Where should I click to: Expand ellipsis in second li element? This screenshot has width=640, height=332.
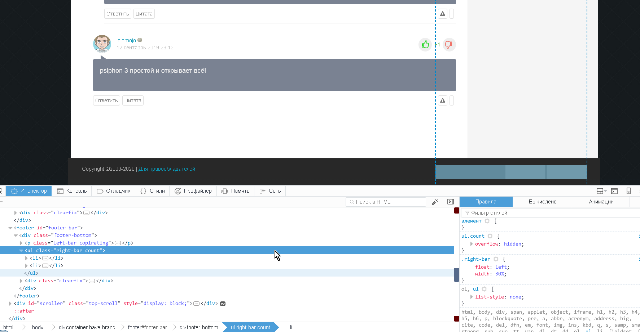[45, 266]
